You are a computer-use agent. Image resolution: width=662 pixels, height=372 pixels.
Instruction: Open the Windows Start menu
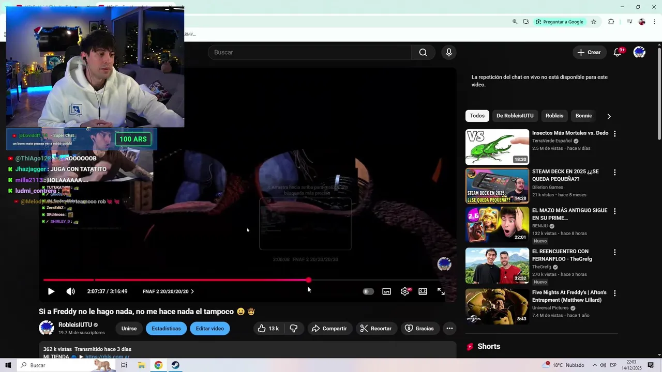tap(8, 365)
